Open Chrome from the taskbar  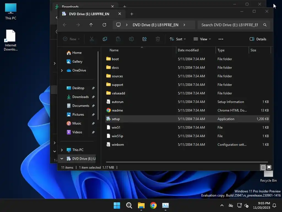[153, 205]
